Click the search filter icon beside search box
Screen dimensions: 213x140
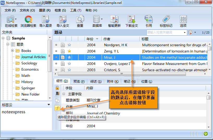pos(191,32)
